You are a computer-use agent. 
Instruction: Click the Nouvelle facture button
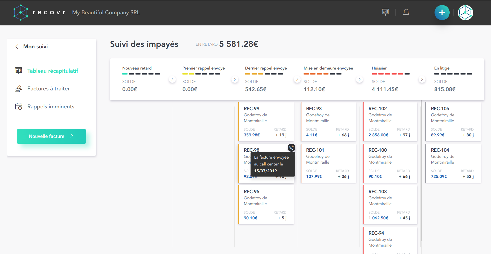[x=51, y=136]
